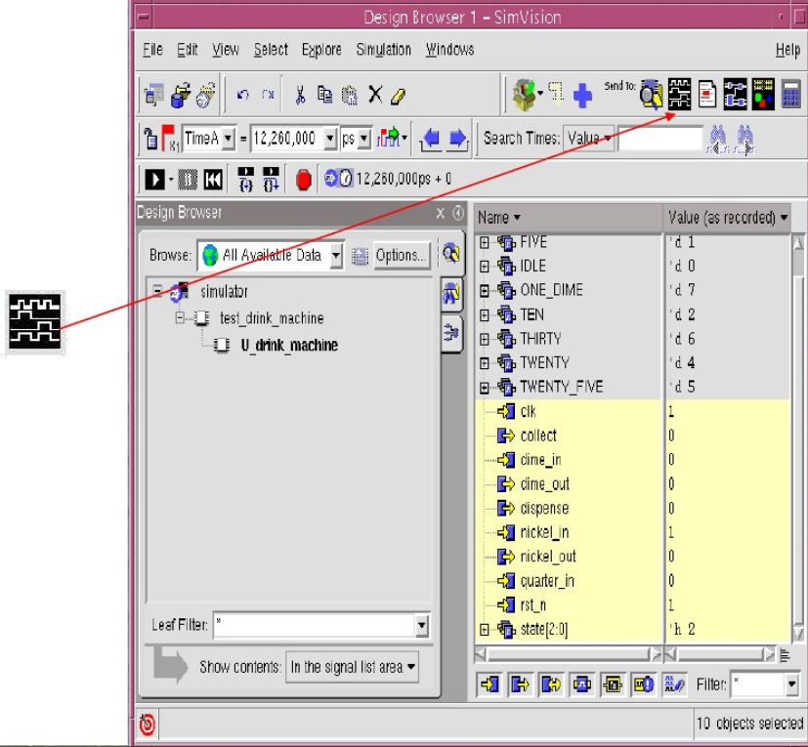Copy selection using copy icon

tap(324, 95)
